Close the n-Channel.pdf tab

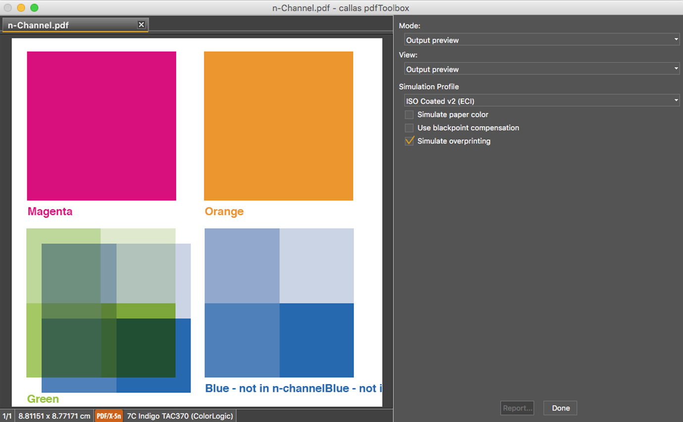click(x=141, y=25)
